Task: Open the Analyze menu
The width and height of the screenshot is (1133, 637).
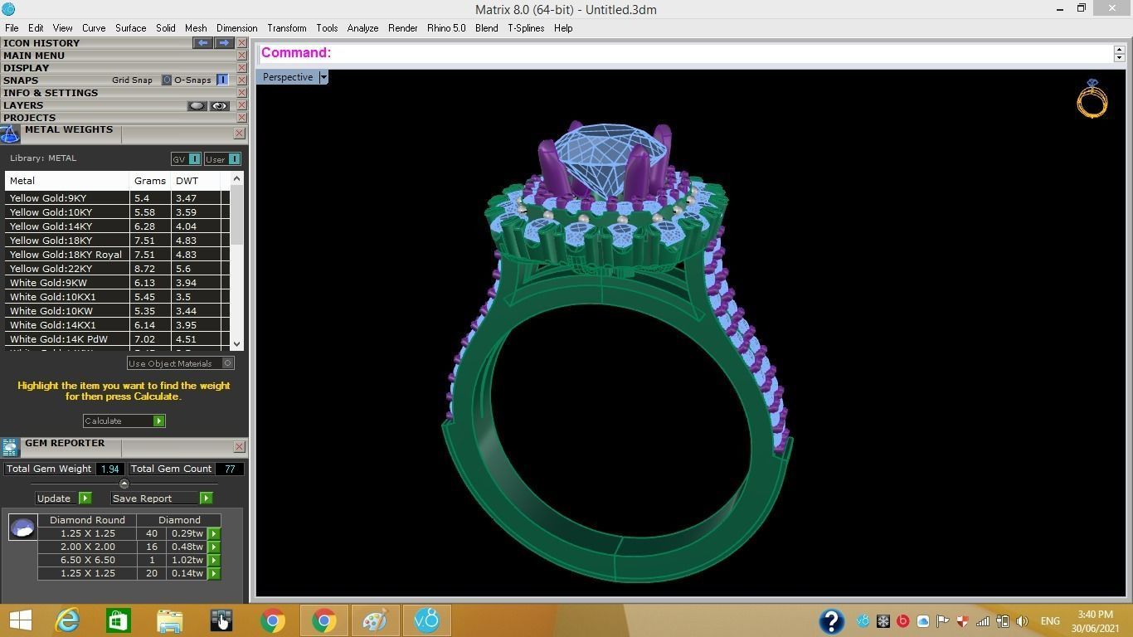Action: (x=362, y=28)
